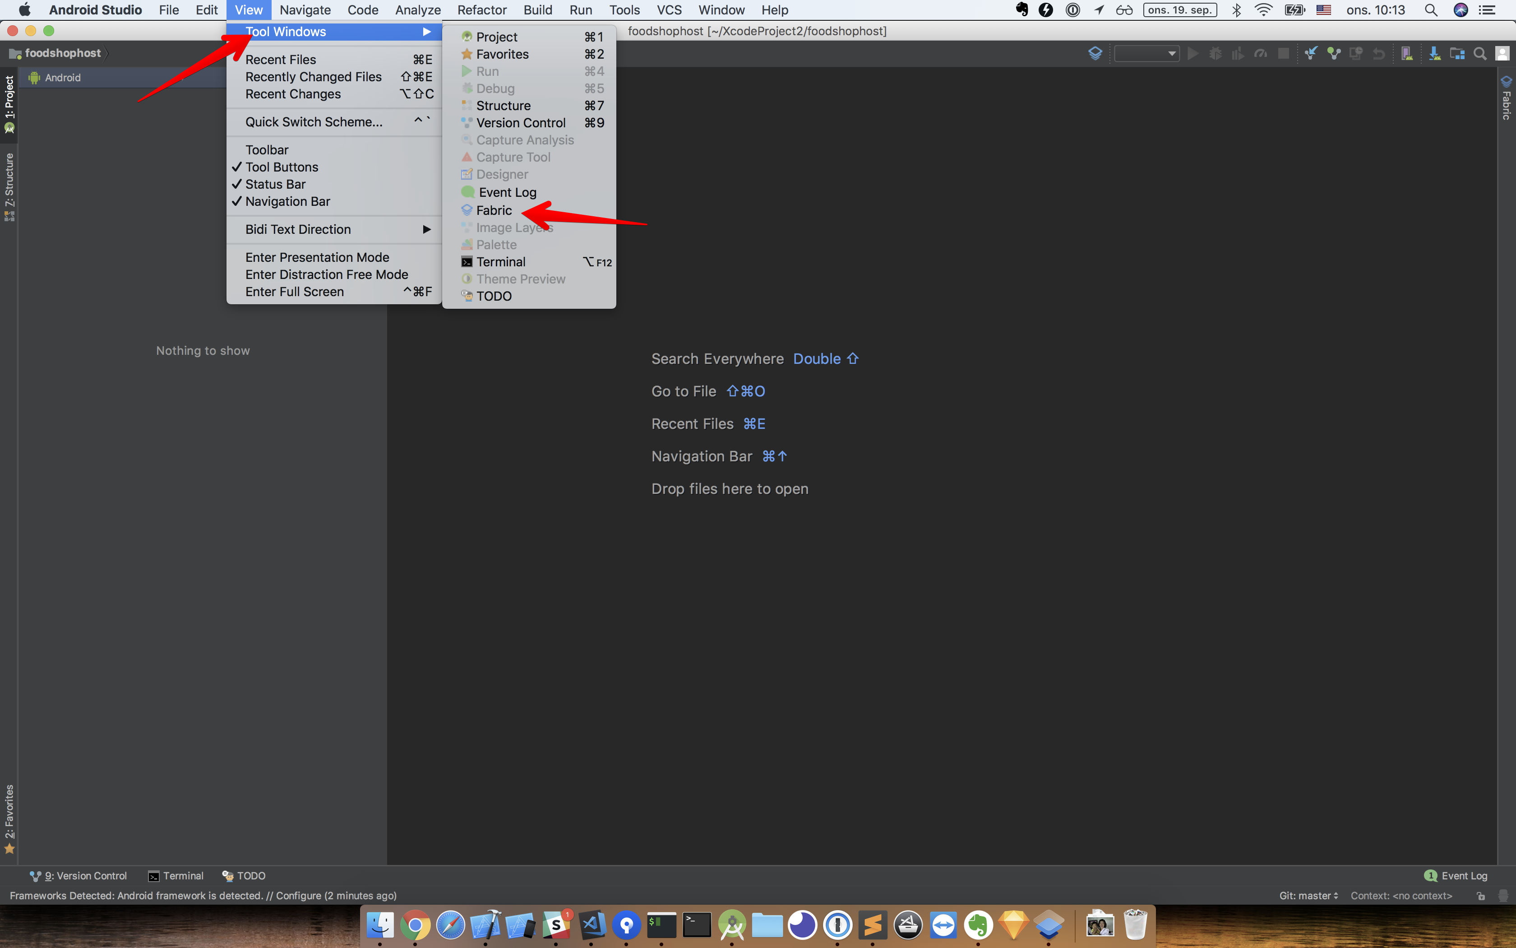Click the Show History clock icon
This screenshot has width=1516, height=948.
coord(1356,54)
